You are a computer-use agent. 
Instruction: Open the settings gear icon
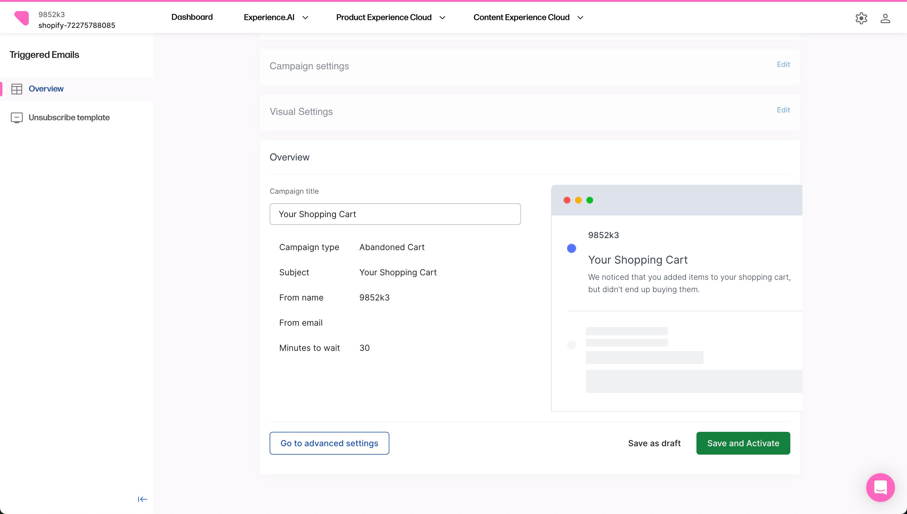click(x=861, y=18)
